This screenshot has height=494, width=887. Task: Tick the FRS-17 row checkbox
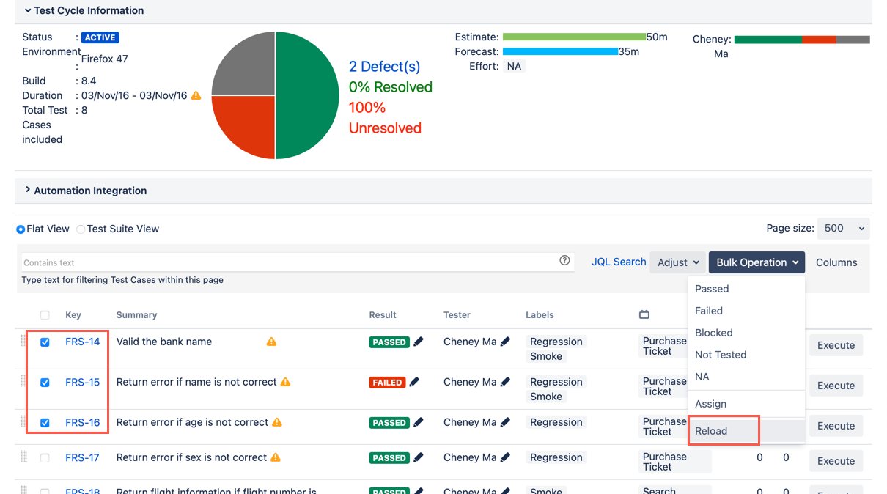[45, 458]
